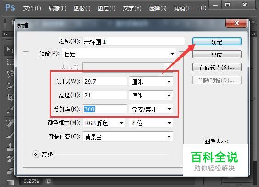Click the Photoshop Ps logo icon
This screenshot has height=187, width=259.
10,7
